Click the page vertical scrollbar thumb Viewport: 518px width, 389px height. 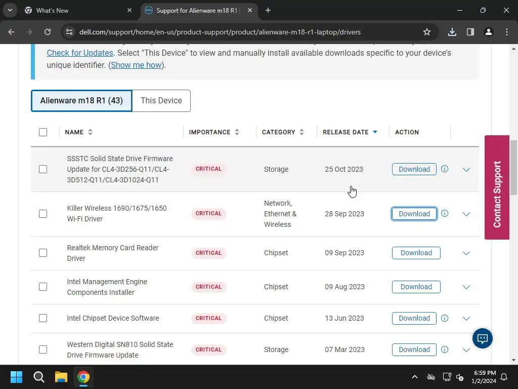(513, 168)
